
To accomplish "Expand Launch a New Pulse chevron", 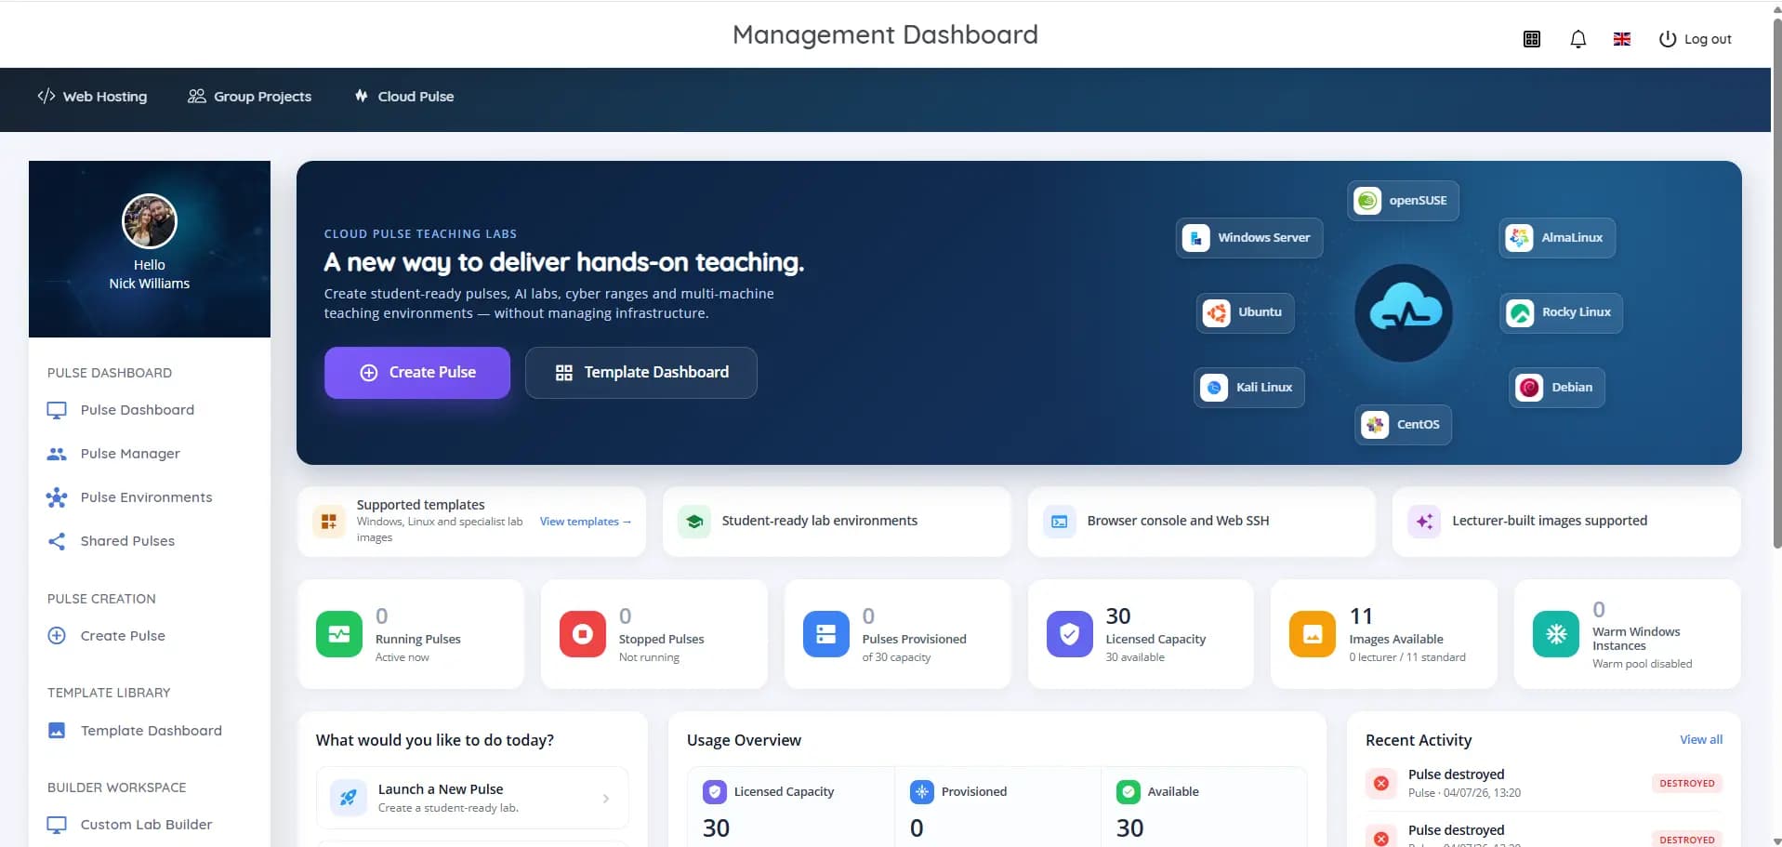I will pyautogui.click(x=606, y=799).
